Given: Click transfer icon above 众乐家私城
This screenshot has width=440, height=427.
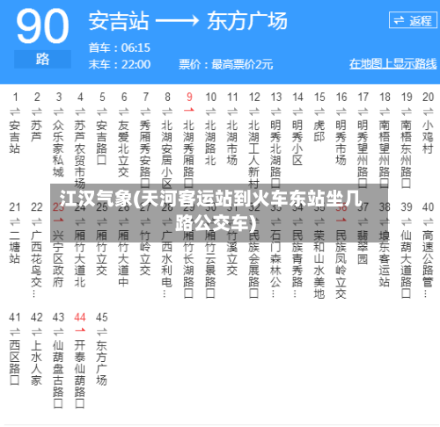Looking at the screenshot, I should pyautogui.click(x=58, y=112).
